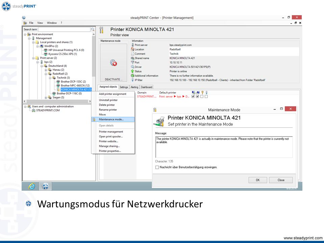The height and width of the screenshot is (243, 324).
Task: Click the steadyPRINT taskbar icon
Action: pyautogui.click(x=45, y=186)
